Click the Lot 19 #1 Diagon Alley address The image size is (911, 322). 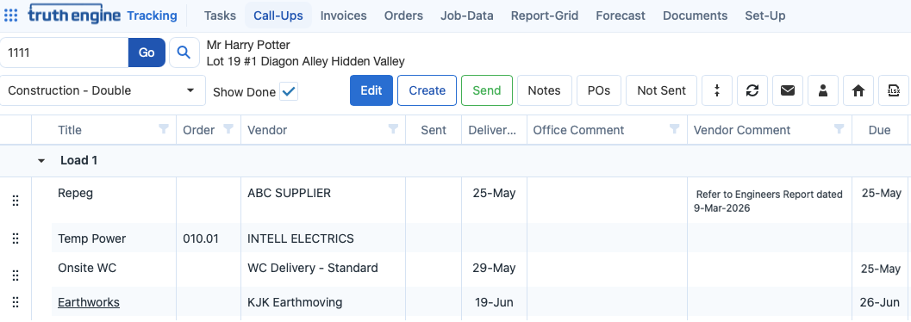(x=306, y=61)
